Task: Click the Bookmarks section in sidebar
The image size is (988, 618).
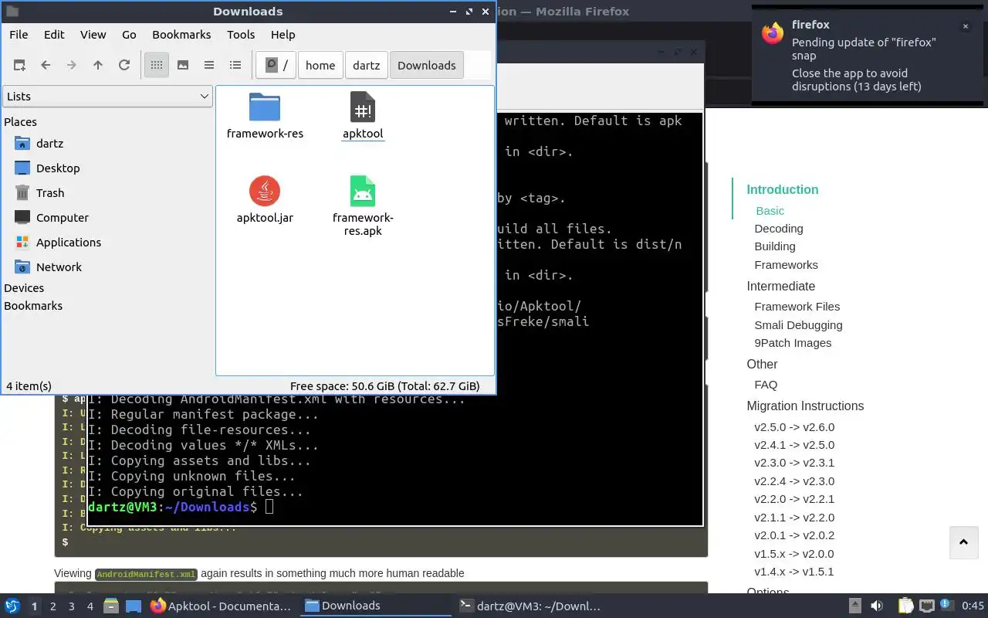Action: [33, 306]
